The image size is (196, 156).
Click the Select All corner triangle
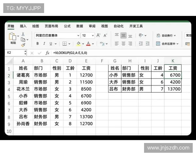9,61
